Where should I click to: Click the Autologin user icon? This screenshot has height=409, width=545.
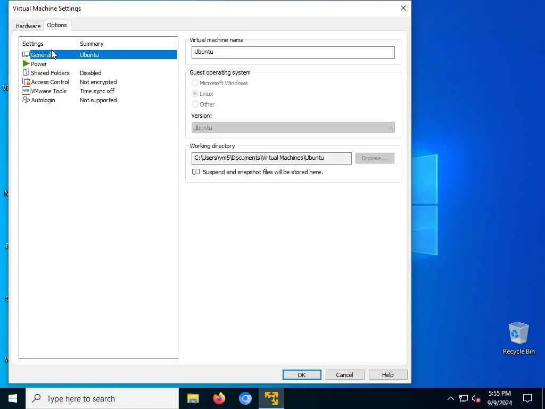(26, 100)
